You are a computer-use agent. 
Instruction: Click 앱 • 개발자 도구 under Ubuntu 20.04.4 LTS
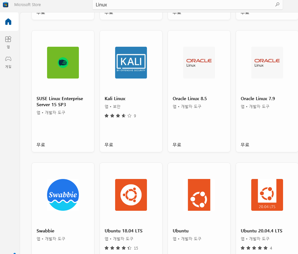pos(255,239)
